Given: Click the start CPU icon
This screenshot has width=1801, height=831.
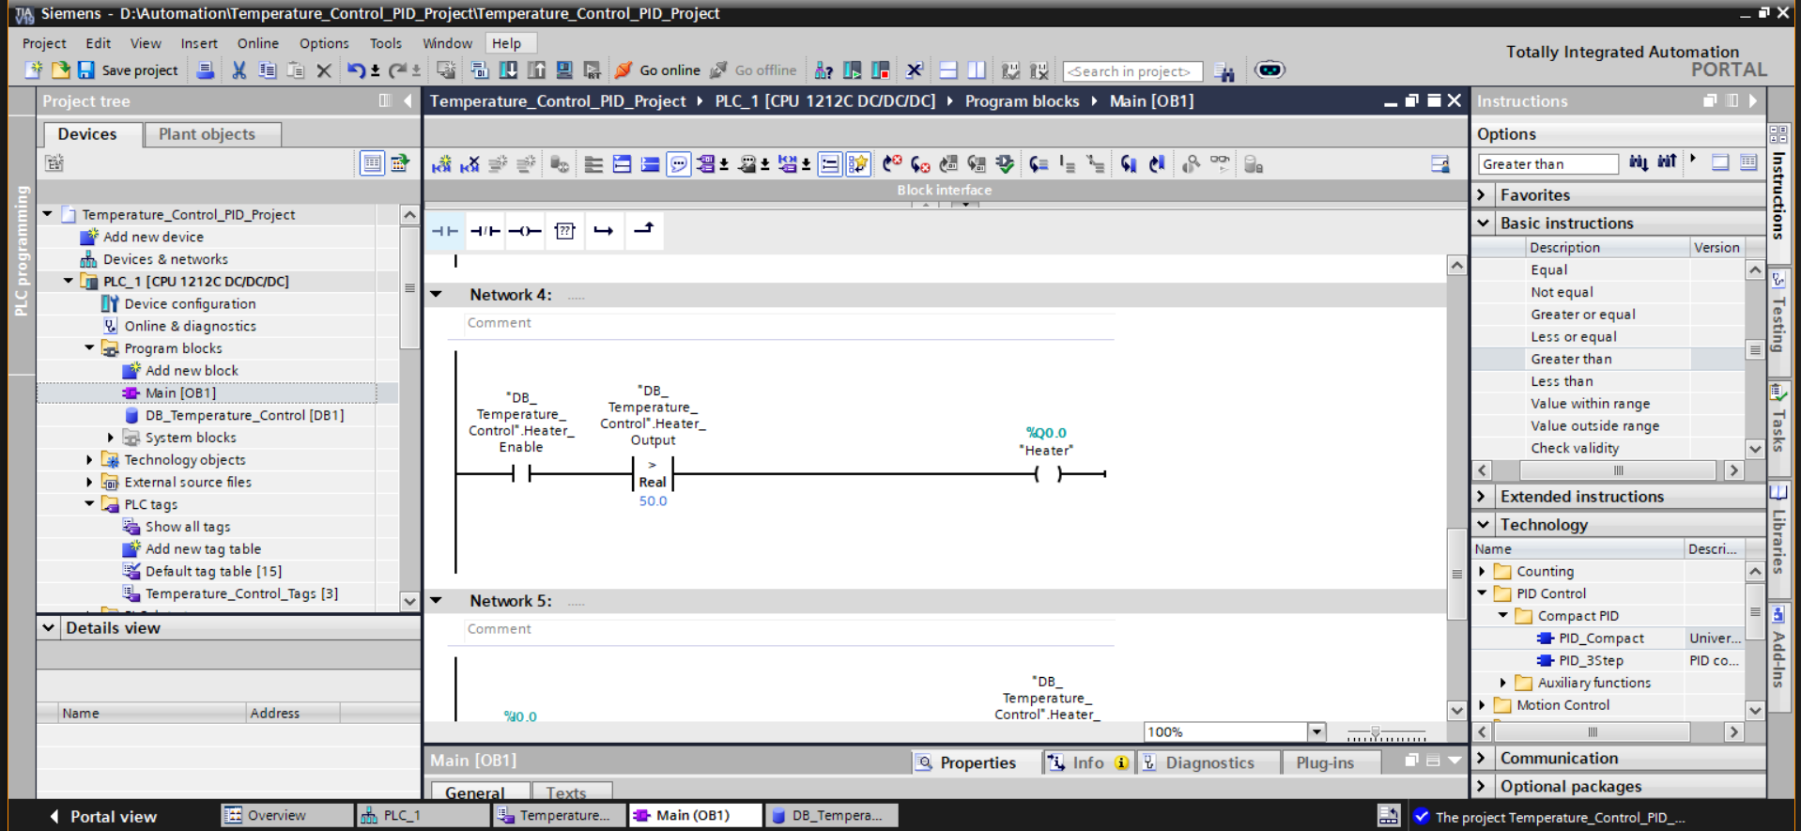Looking at the screenshot, I should 853,70.
